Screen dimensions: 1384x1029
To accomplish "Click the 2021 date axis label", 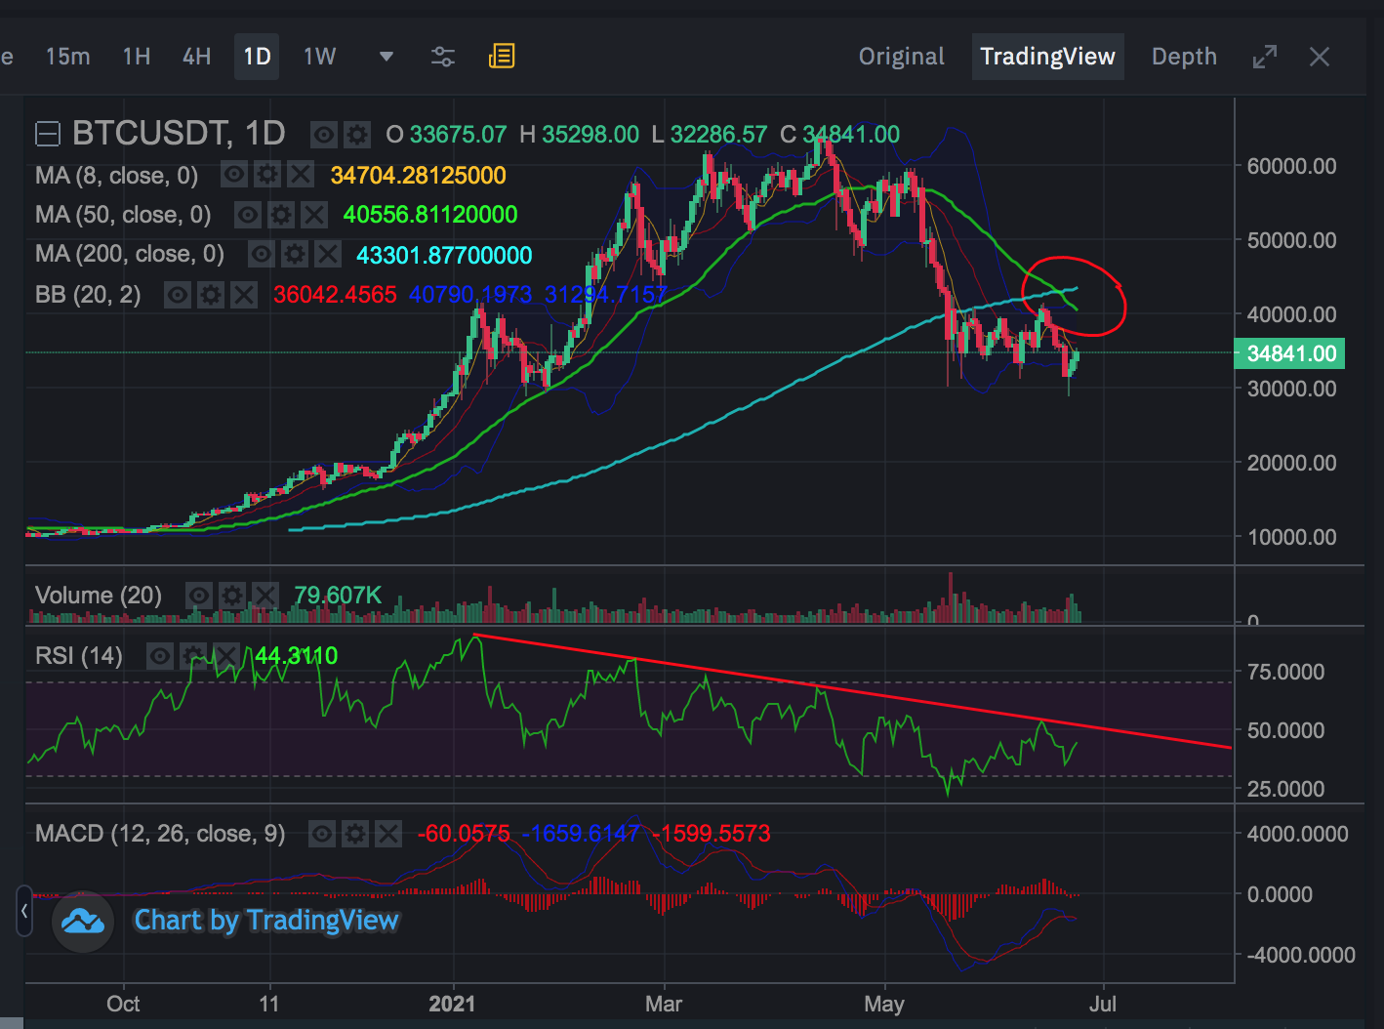I will 453,1004.
